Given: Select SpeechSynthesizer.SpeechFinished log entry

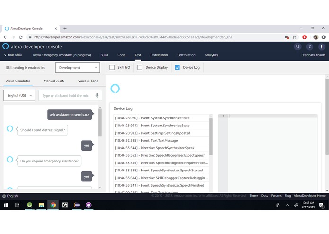Looking at the screenshot, I should [161, 185].
